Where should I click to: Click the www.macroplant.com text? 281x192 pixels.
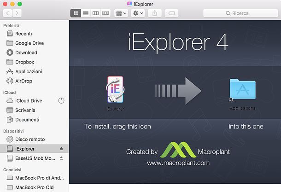coord(178,163)
